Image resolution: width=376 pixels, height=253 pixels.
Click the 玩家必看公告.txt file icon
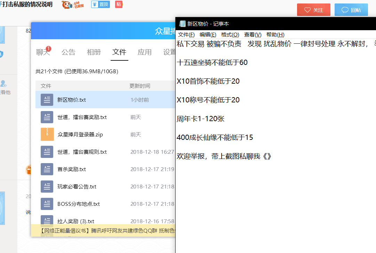(x=47, y=187)
